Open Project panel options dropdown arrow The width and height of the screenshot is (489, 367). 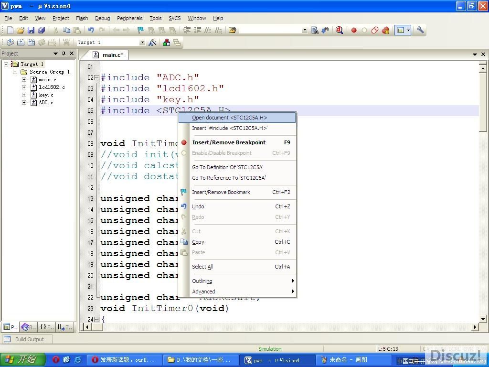pyautogui.click(x=55, y=54)
